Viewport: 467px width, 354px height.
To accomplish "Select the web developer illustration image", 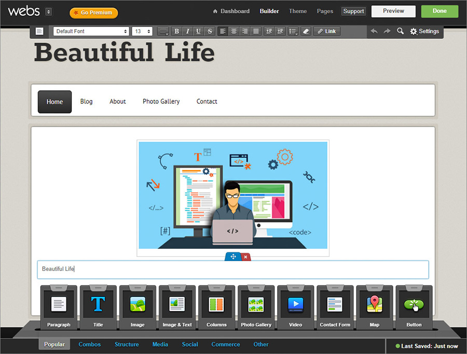I will point(233,195).
